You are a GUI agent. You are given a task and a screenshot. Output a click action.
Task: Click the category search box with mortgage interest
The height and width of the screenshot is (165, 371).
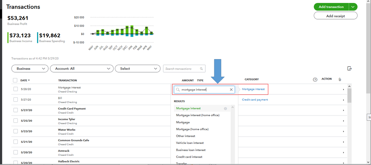click(204, 90)
